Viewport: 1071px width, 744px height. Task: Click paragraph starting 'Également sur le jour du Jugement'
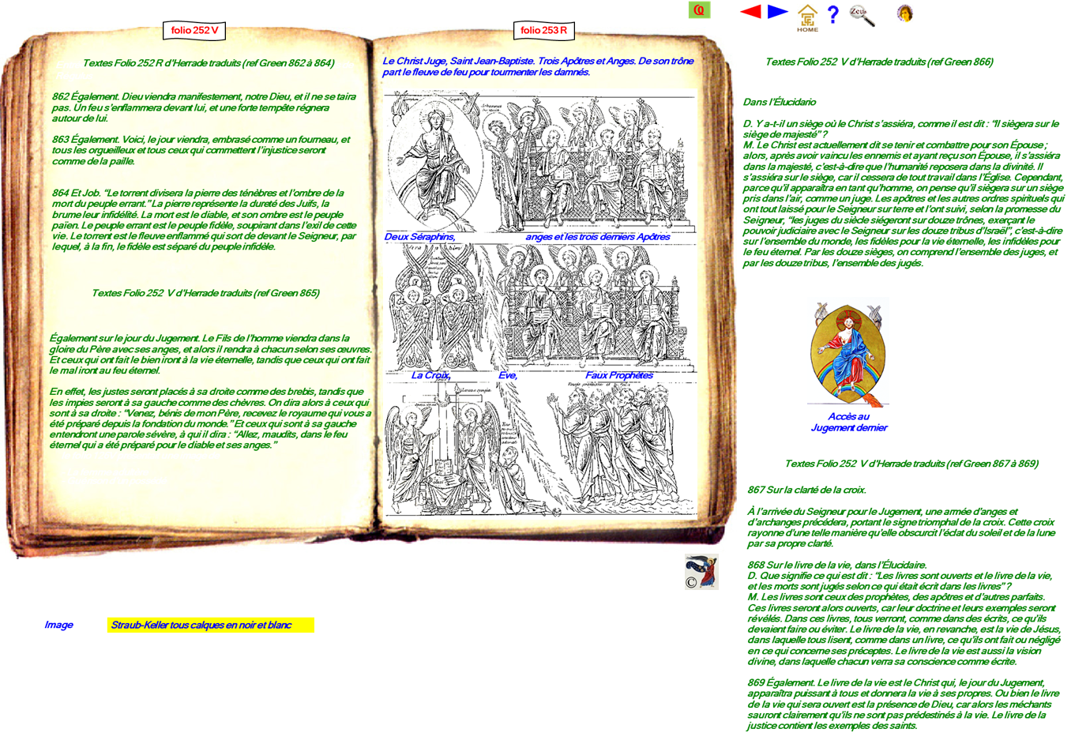pyautogui.click(x=210, y=354)
